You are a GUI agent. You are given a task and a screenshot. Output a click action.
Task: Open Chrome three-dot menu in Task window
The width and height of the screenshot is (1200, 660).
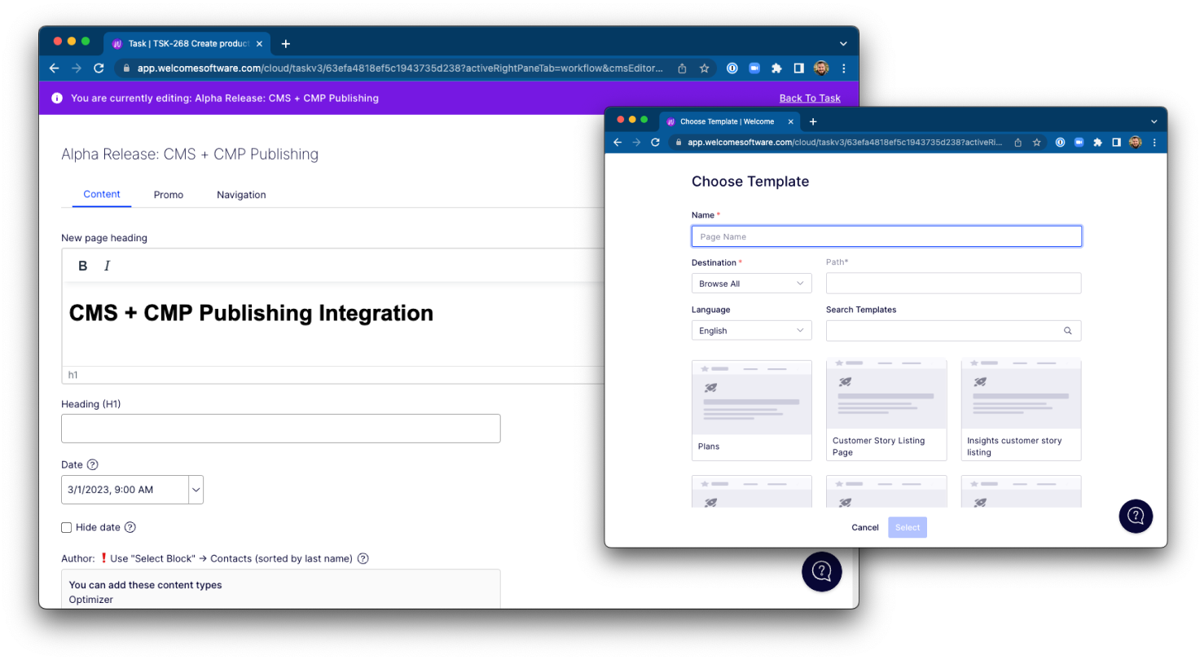point(844,68)
